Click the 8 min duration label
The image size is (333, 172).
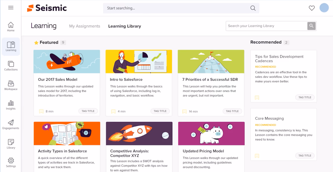(50, 111)
